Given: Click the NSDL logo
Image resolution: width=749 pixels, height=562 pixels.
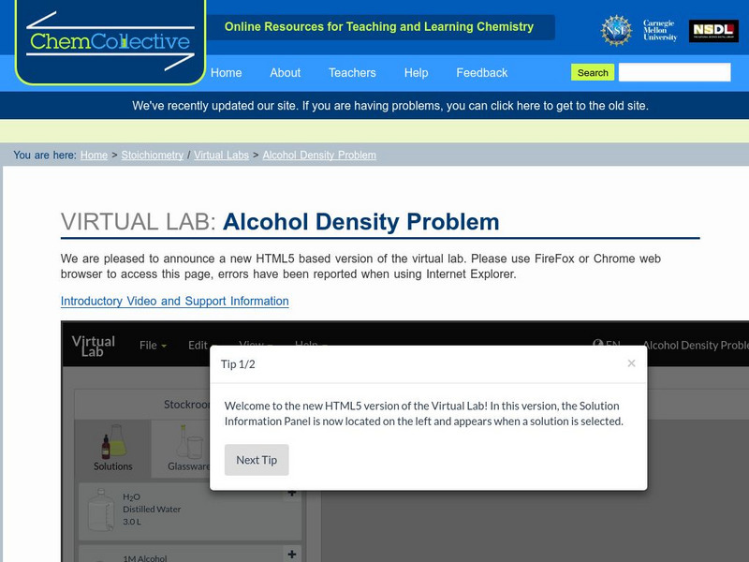Looking at the screenshot, I should [x=713, y=31].
